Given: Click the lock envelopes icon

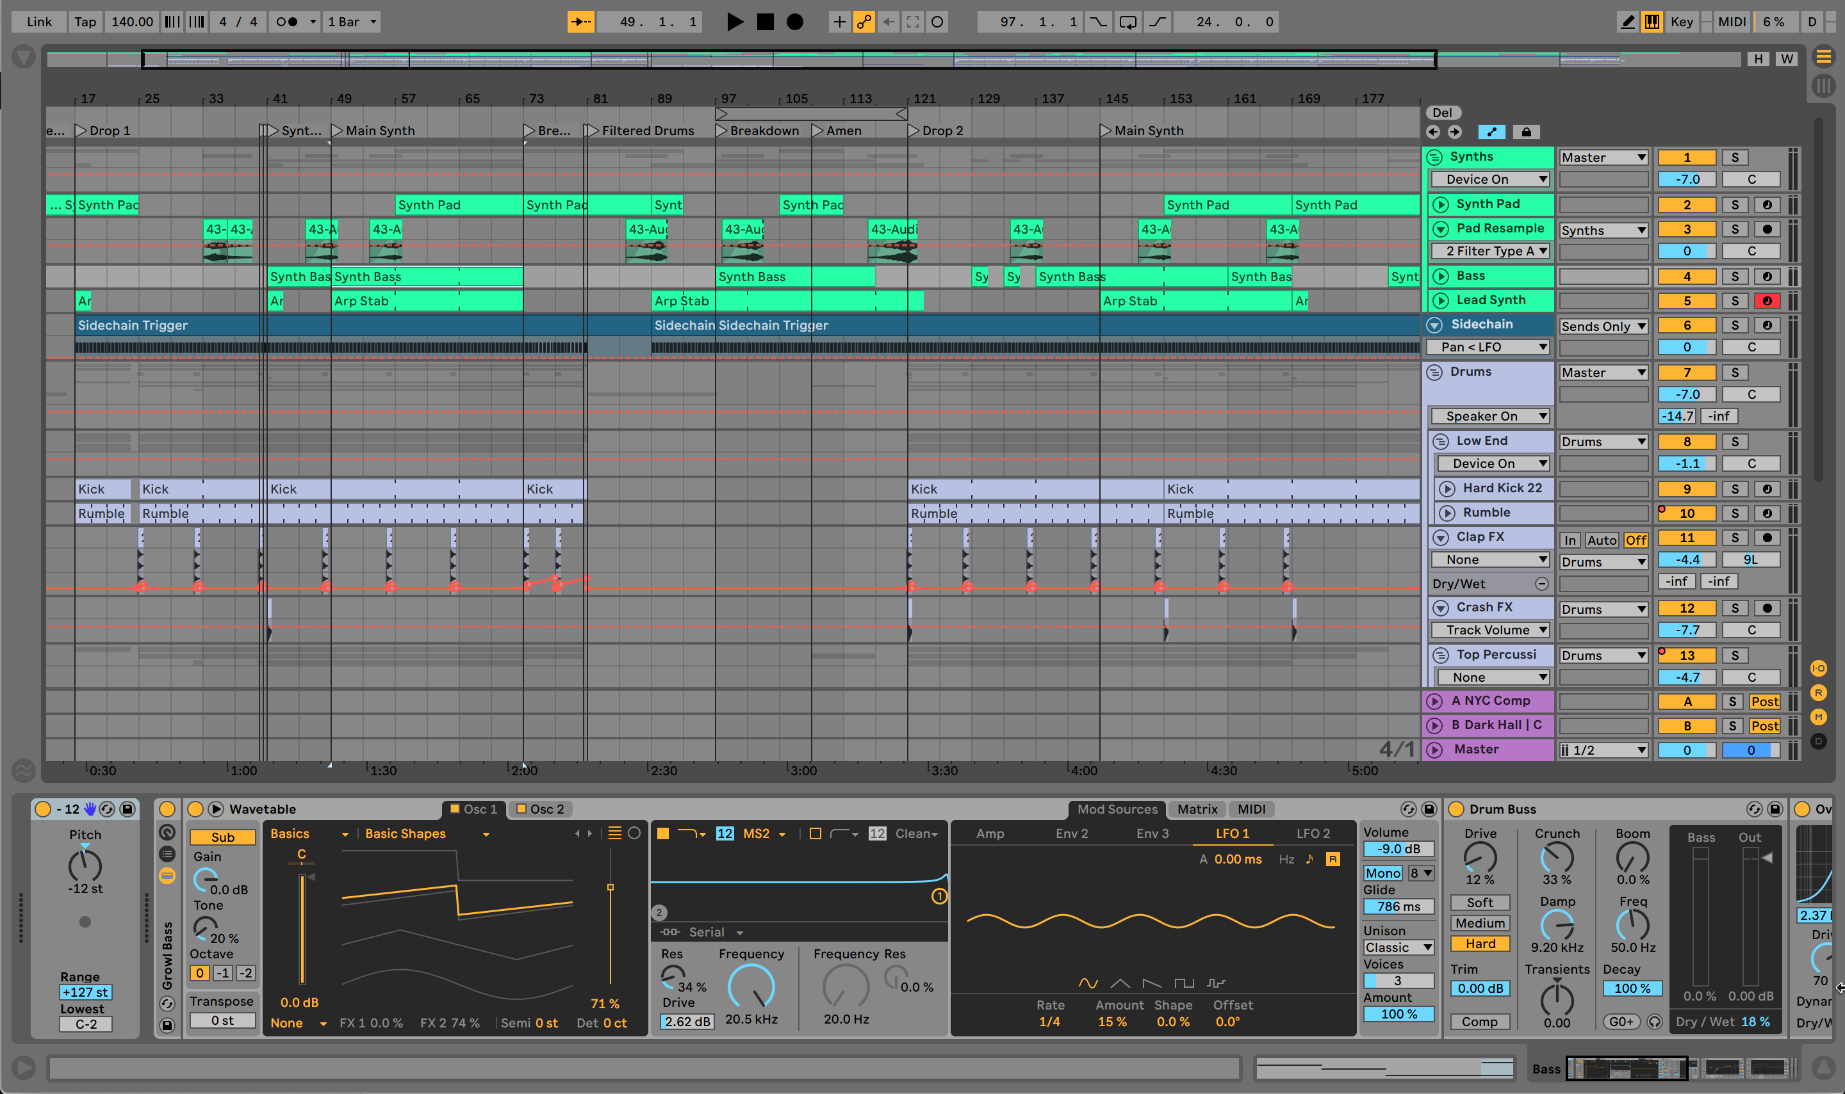Looking at the screenshot, I should pyautogui.click(x=1525, y=132).
